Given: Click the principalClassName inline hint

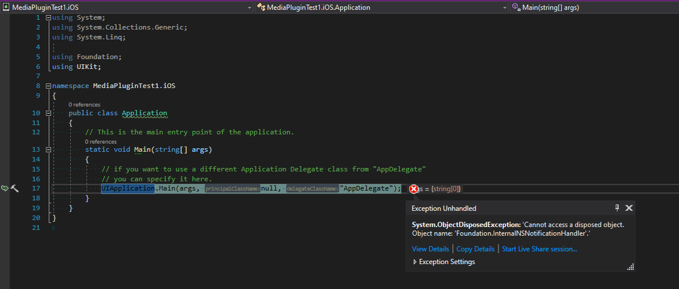Looking at the screenshot, I should click(233, 189).
